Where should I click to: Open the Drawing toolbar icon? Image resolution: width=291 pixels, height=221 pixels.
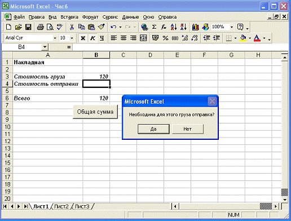(x=205, y=27)
